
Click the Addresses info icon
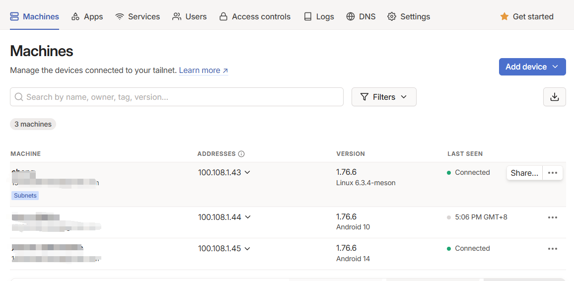tap(241, 154)
